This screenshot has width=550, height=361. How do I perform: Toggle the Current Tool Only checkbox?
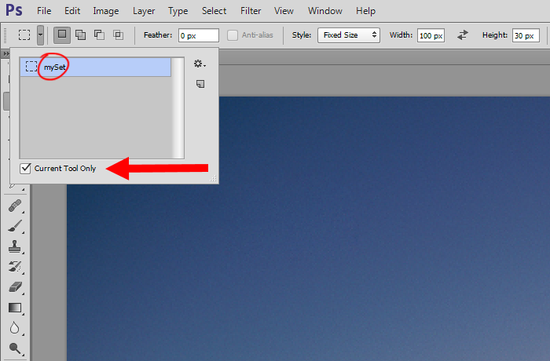[26, 169]
